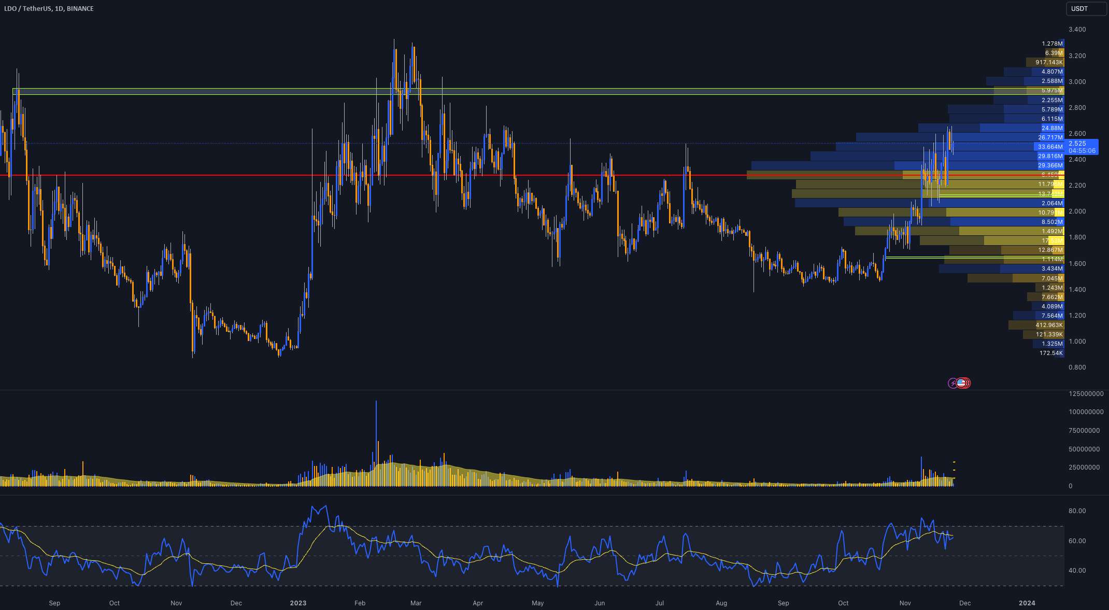Click the 121.339K volume profile value
The width and height of the screenshot is (1109, 610).
click(x=1049, y=334)
